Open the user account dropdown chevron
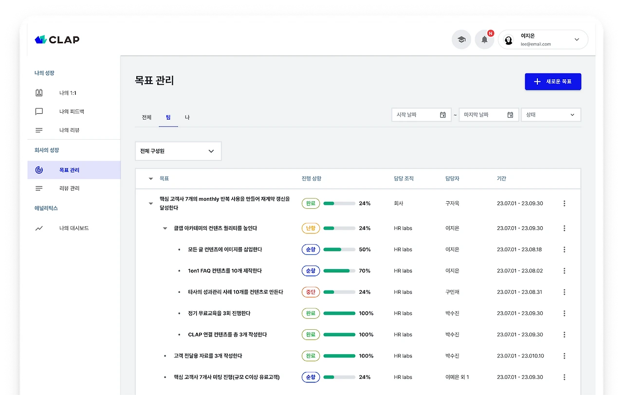 (x=577, y=39)
